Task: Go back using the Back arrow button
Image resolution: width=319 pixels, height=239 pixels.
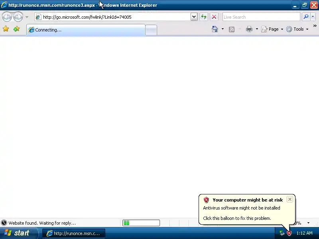Action: 7,17
